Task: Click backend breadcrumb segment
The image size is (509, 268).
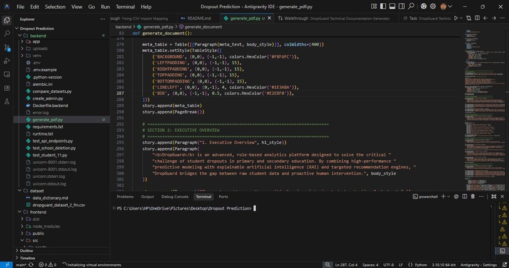Action: tap(123, 27)
